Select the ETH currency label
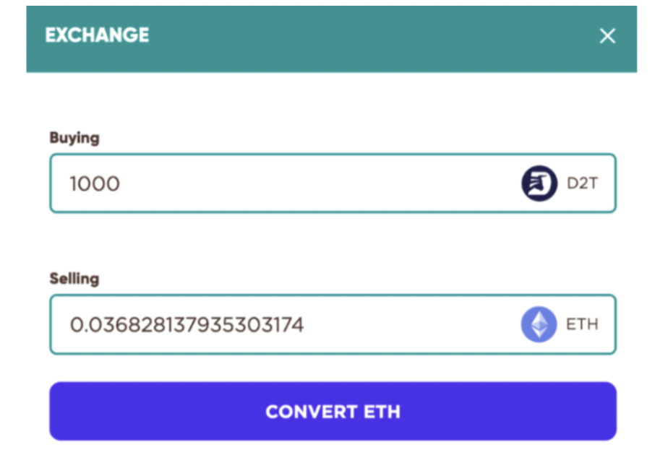The image size is (668, 455). 582,324
